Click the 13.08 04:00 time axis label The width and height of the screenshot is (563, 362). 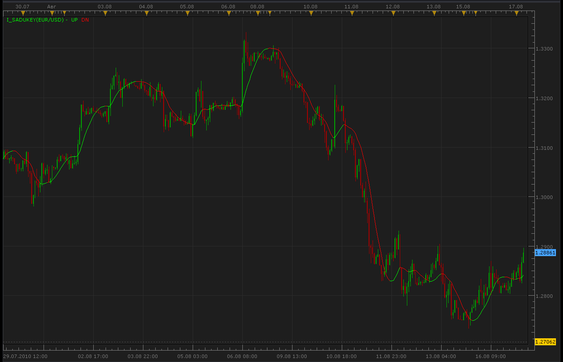pyautogui.click(x=441, y=356)
